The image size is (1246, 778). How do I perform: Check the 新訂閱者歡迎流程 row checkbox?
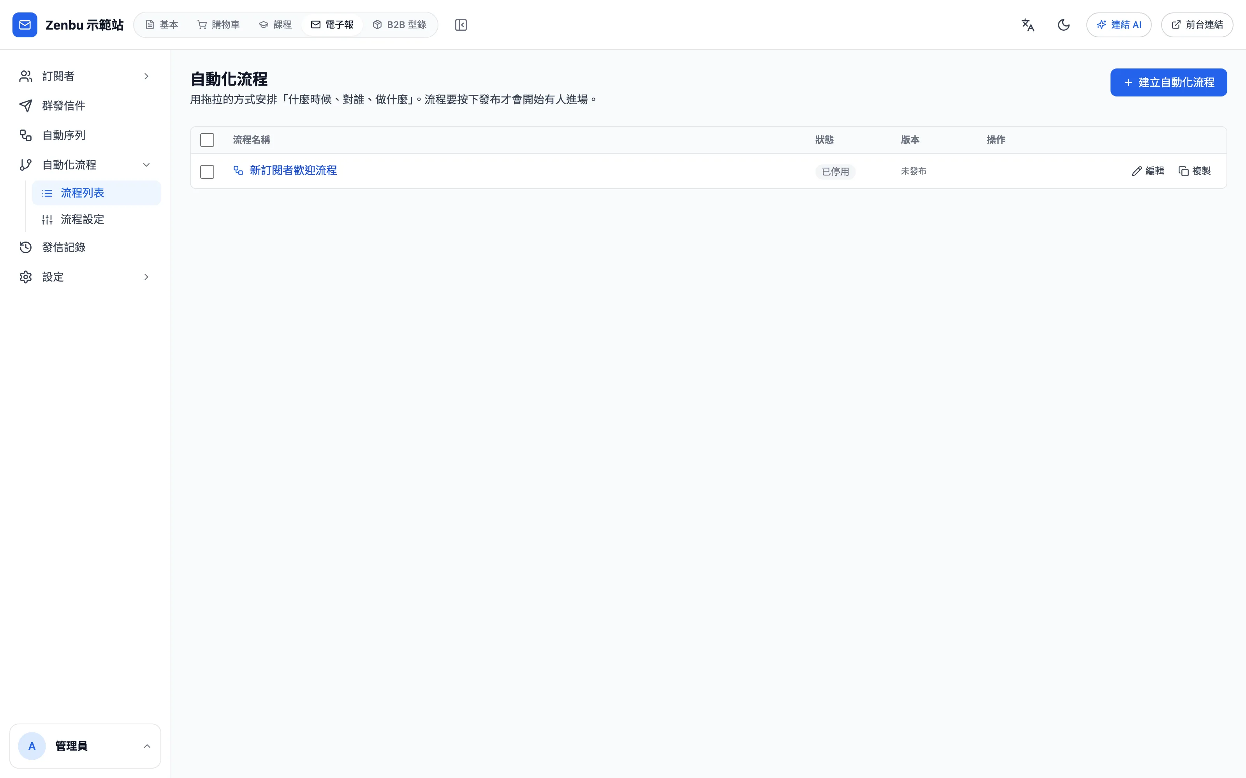207,172
